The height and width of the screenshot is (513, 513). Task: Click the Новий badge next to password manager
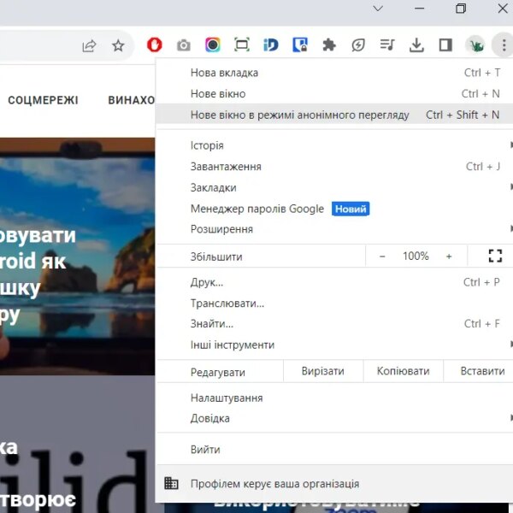pos(351,209)
